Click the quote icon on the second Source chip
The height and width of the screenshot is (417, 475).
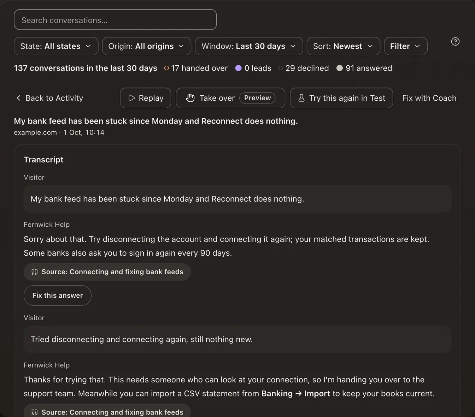(34, 412)
